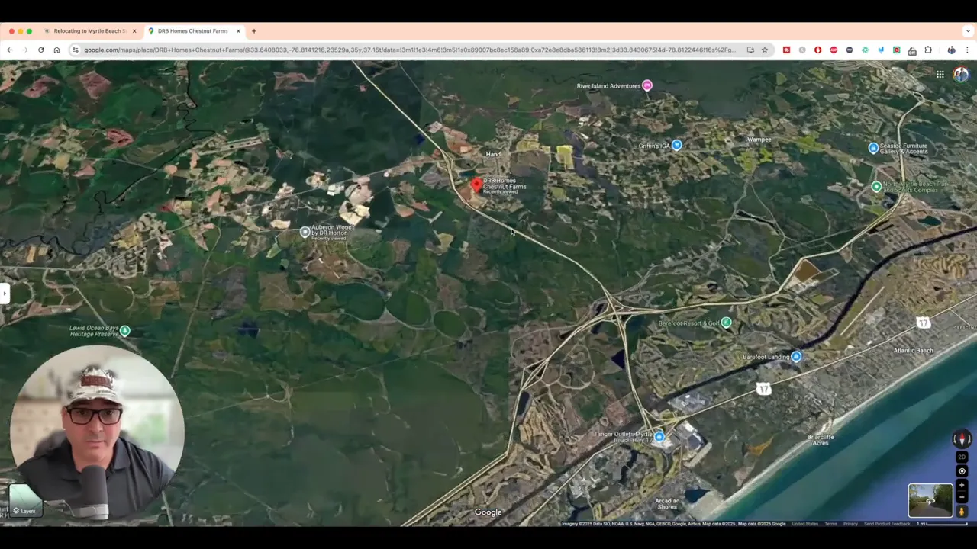Show your location on the map
The image size is (977, 549).
tap(962, 470)
